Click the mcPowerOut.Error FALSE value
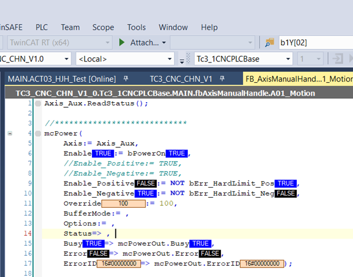This screenshot has height=277, width=353. pyautogui.click(x=210, y=254)
